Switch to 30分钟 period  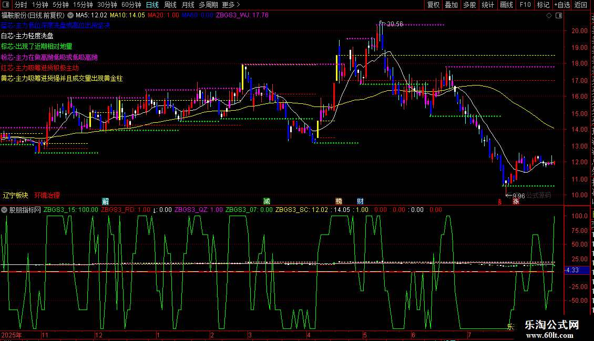(107, 5)
